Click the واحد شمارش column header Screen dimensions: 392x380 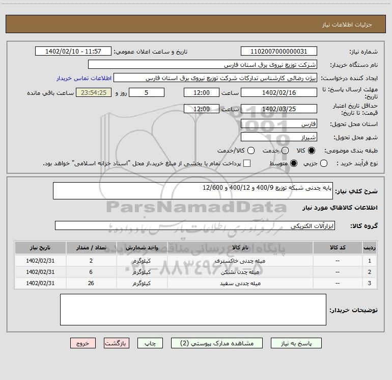point(142,247)
